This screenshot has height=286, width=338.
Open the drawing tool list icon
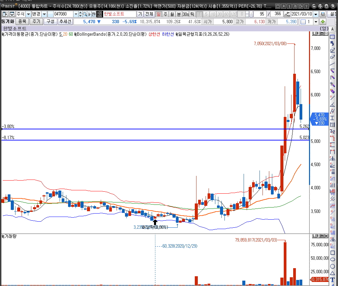[332, 37]
